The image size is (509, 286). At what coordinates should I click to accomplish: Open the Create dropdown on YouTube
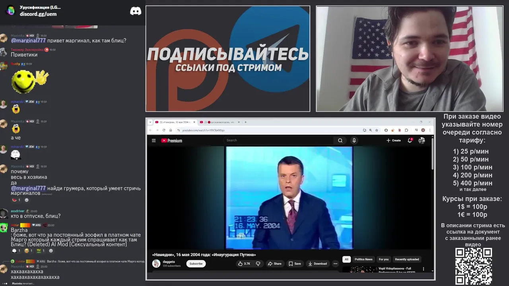tap(393, 140)
